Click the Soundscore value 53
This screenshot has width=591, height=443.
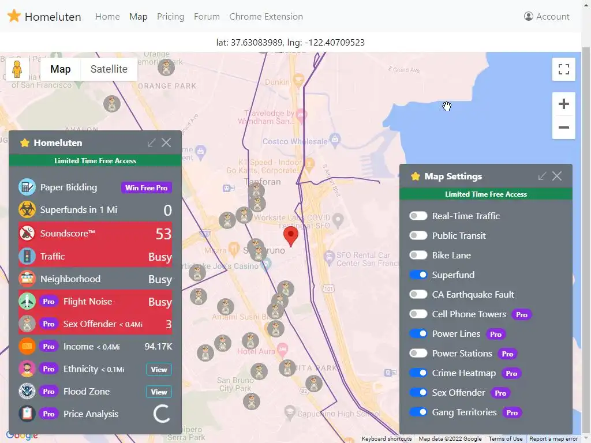(163, 234)
